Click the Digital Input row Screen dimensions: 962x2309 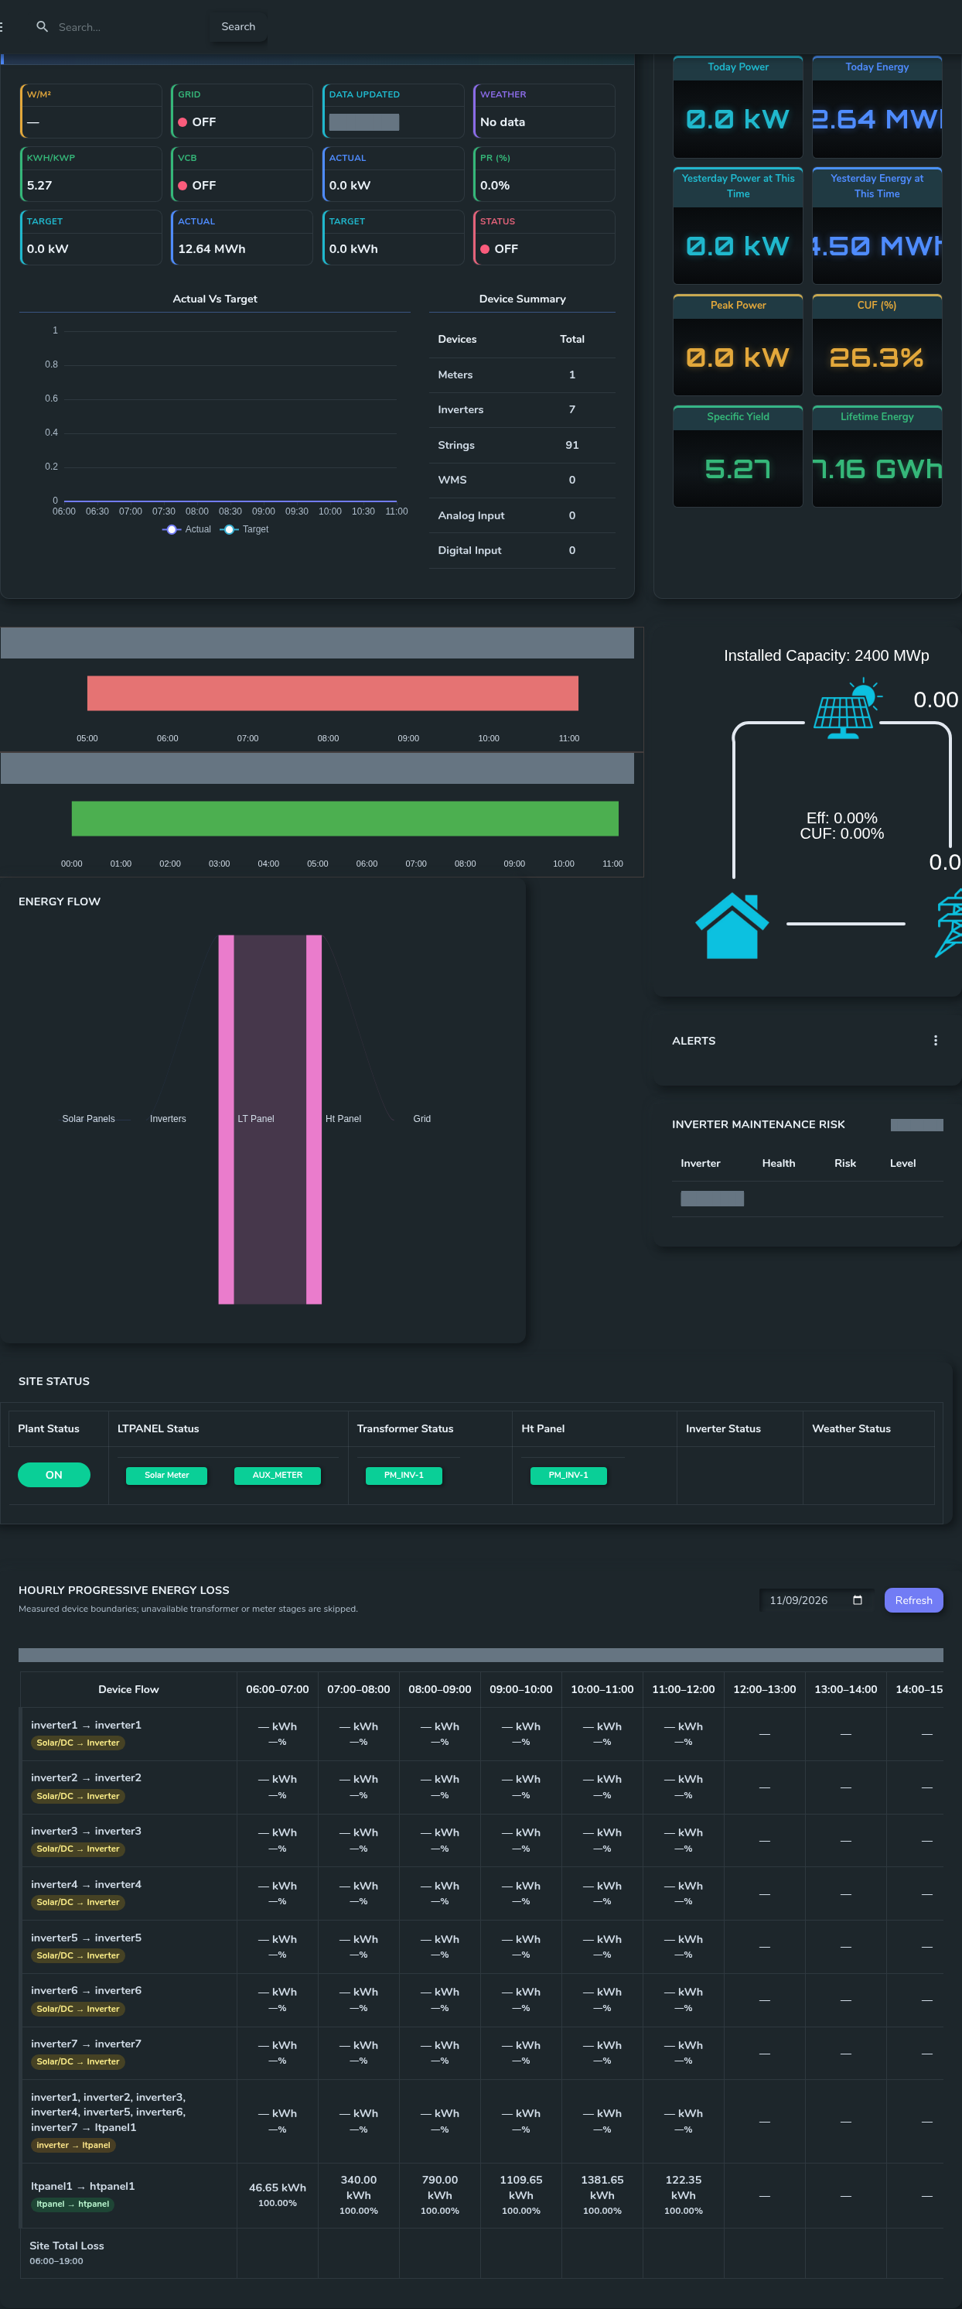click(x=522, y=550)
